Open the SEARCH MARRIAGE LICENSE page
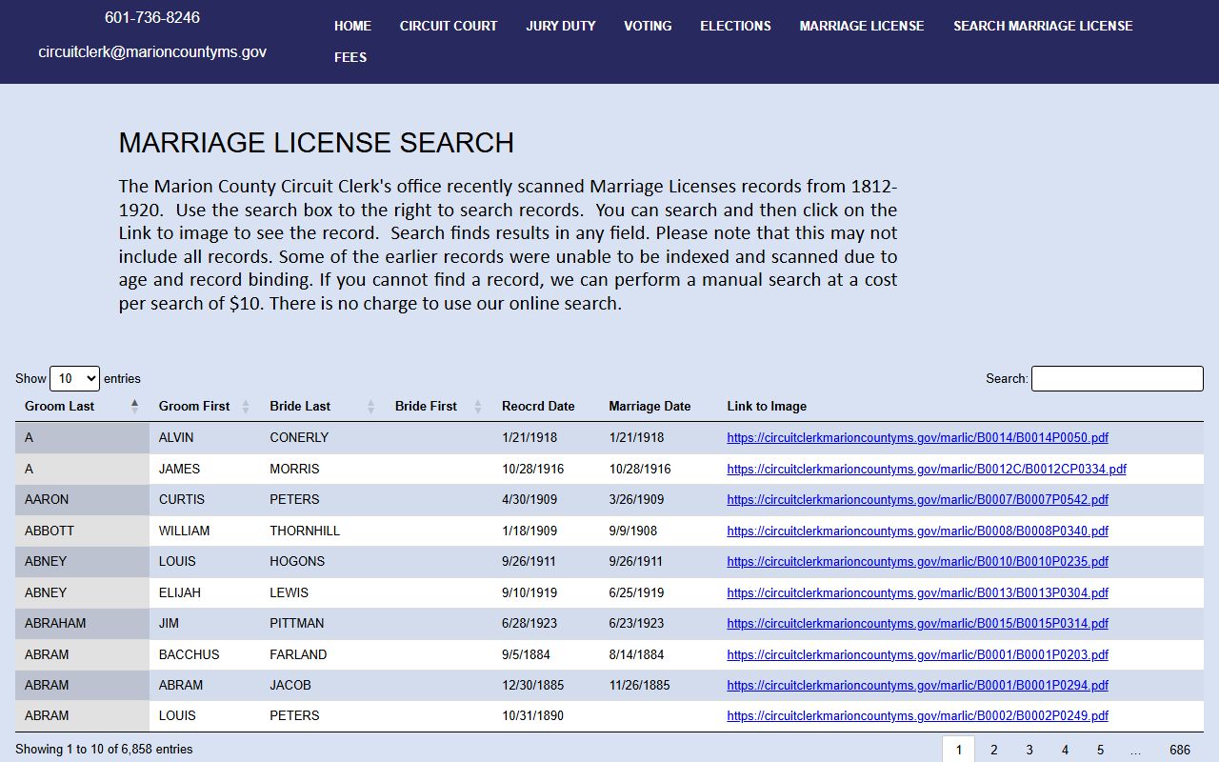Image resolution: width=1219 pixels, height=762 pixels. point(1043,26)
